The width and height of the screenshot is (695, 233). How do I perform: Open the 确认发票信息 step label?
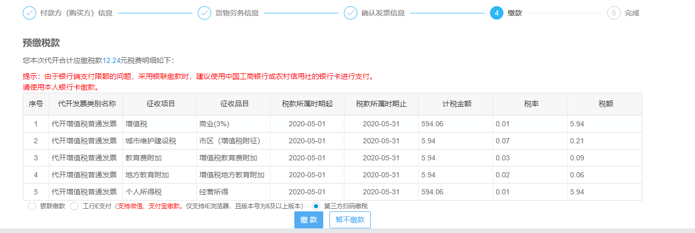[x=383, y=13]
